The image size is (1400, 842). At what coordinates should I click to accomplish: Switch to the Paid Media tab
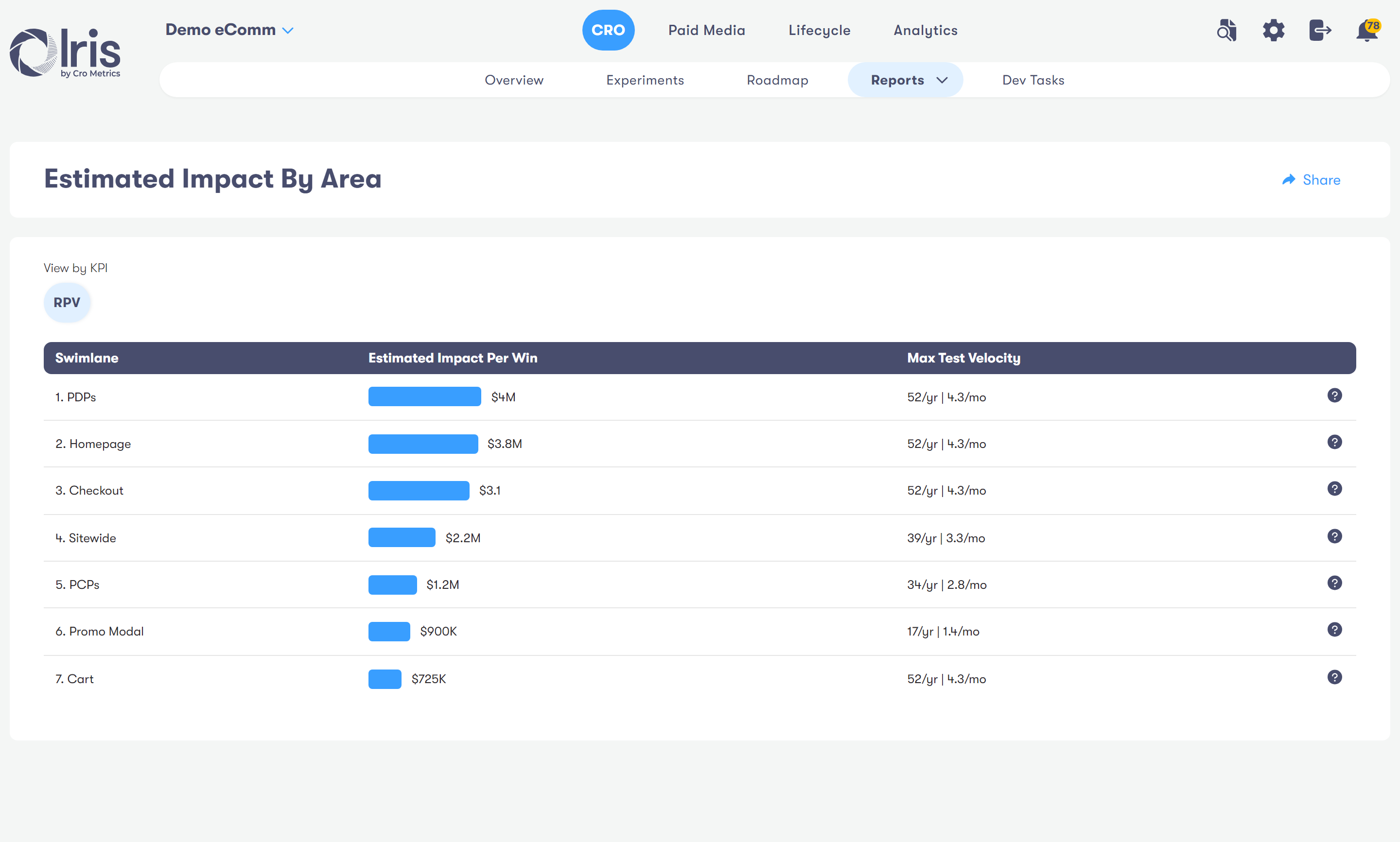tap(706, 30)
